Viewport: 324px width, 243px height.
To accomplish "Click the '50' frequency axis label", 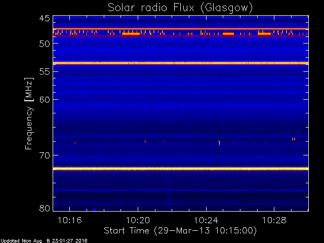I will [45, 44].
